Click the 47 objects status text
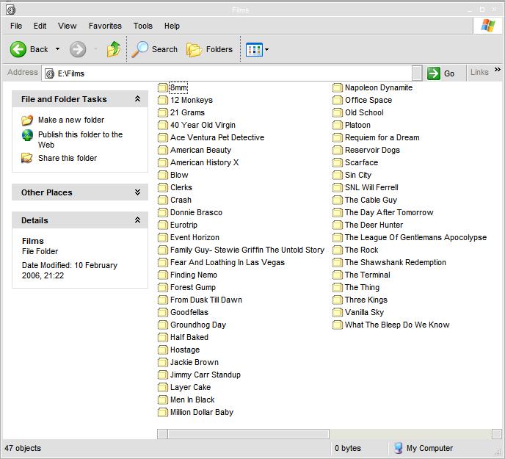Viewport: 505px width, 459px height. [23, 448]
